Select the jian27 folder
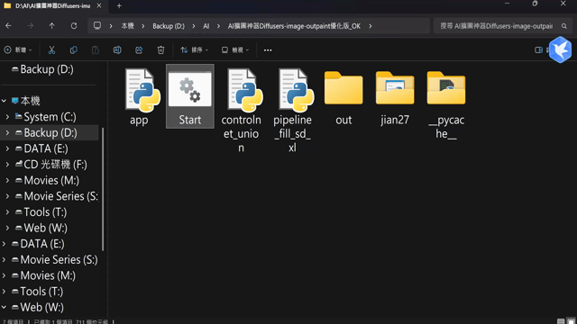Viewport: 577px width, 324px height. tap(395, 98)
